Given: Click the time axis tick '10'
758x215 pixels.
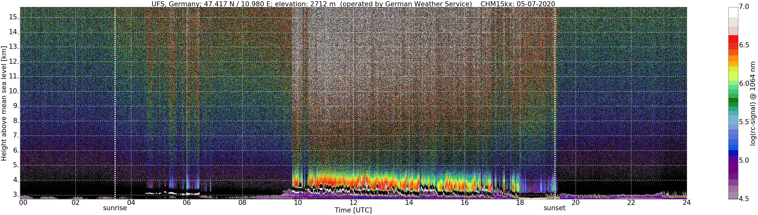Looking at the screenshot, I should [298, 203].
